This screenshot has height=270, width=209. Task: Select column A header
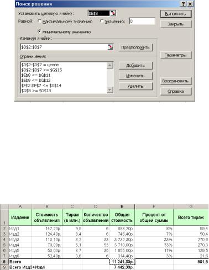click(20, 207)
